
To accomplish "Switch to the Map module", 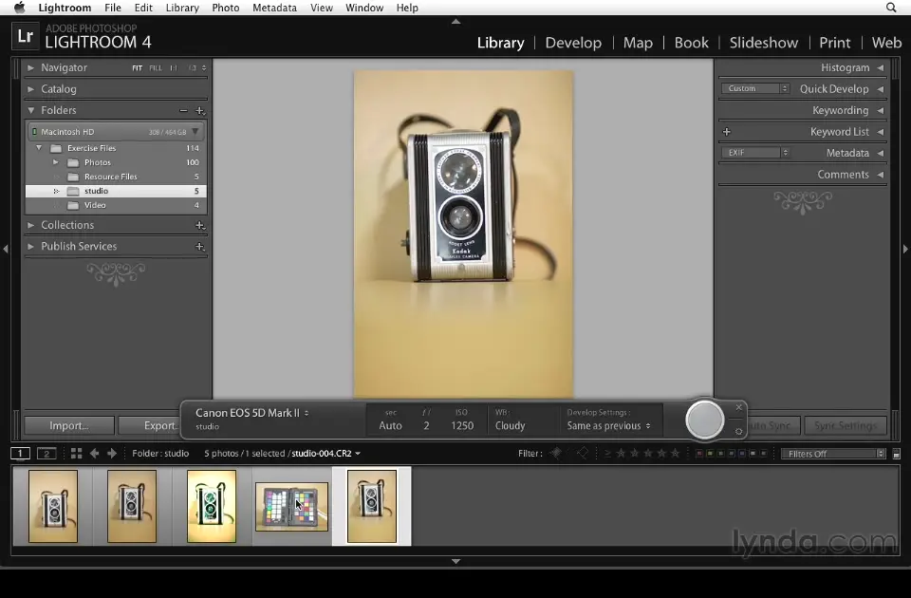I will click(638, 43).
